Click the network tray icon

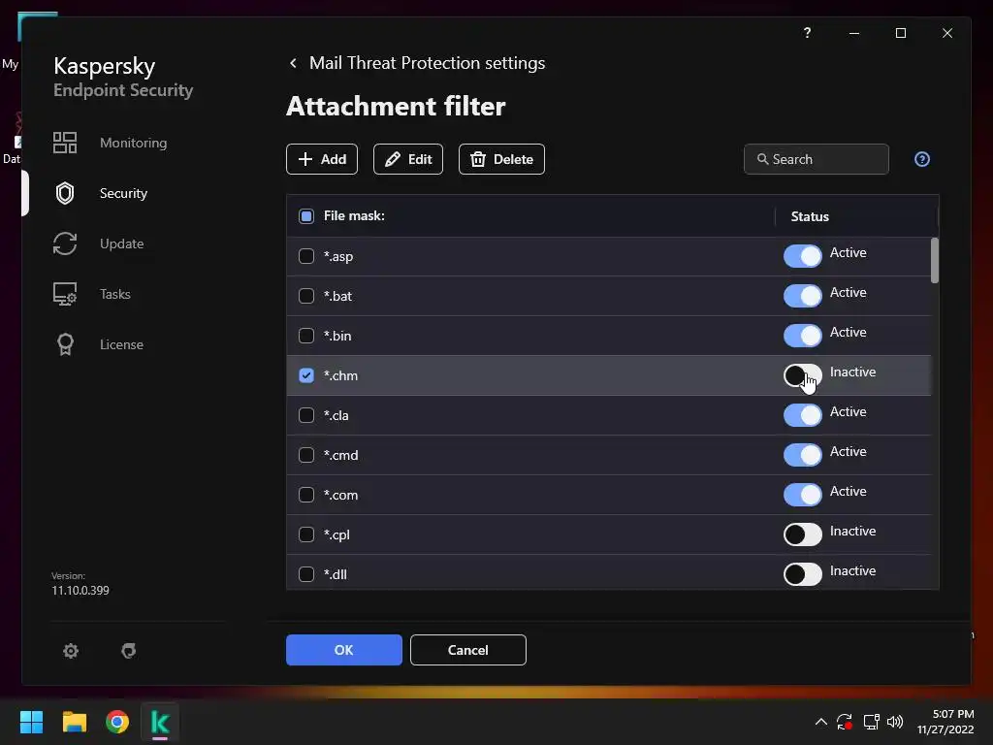[872, 722]
